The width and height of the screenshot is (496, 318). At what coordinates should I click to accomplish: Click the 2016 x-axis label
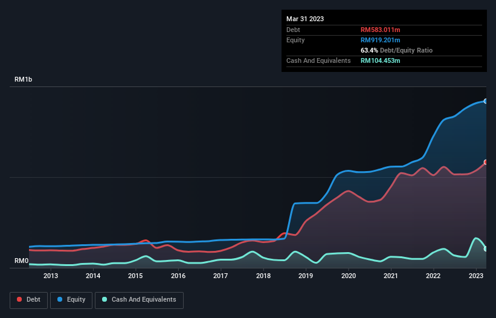point(178,276)
